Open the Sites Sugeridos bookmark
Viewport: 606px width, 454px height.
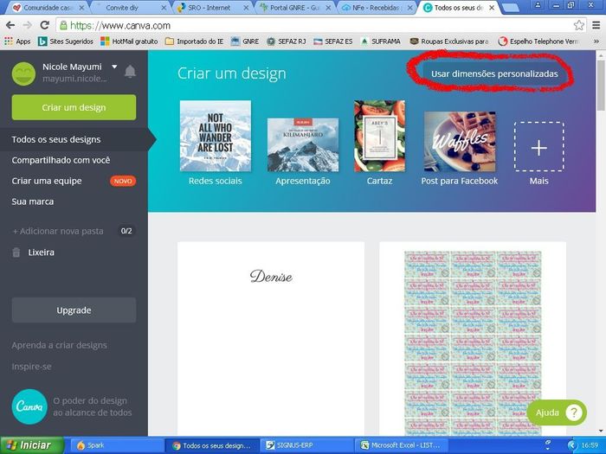pos(65,42)
